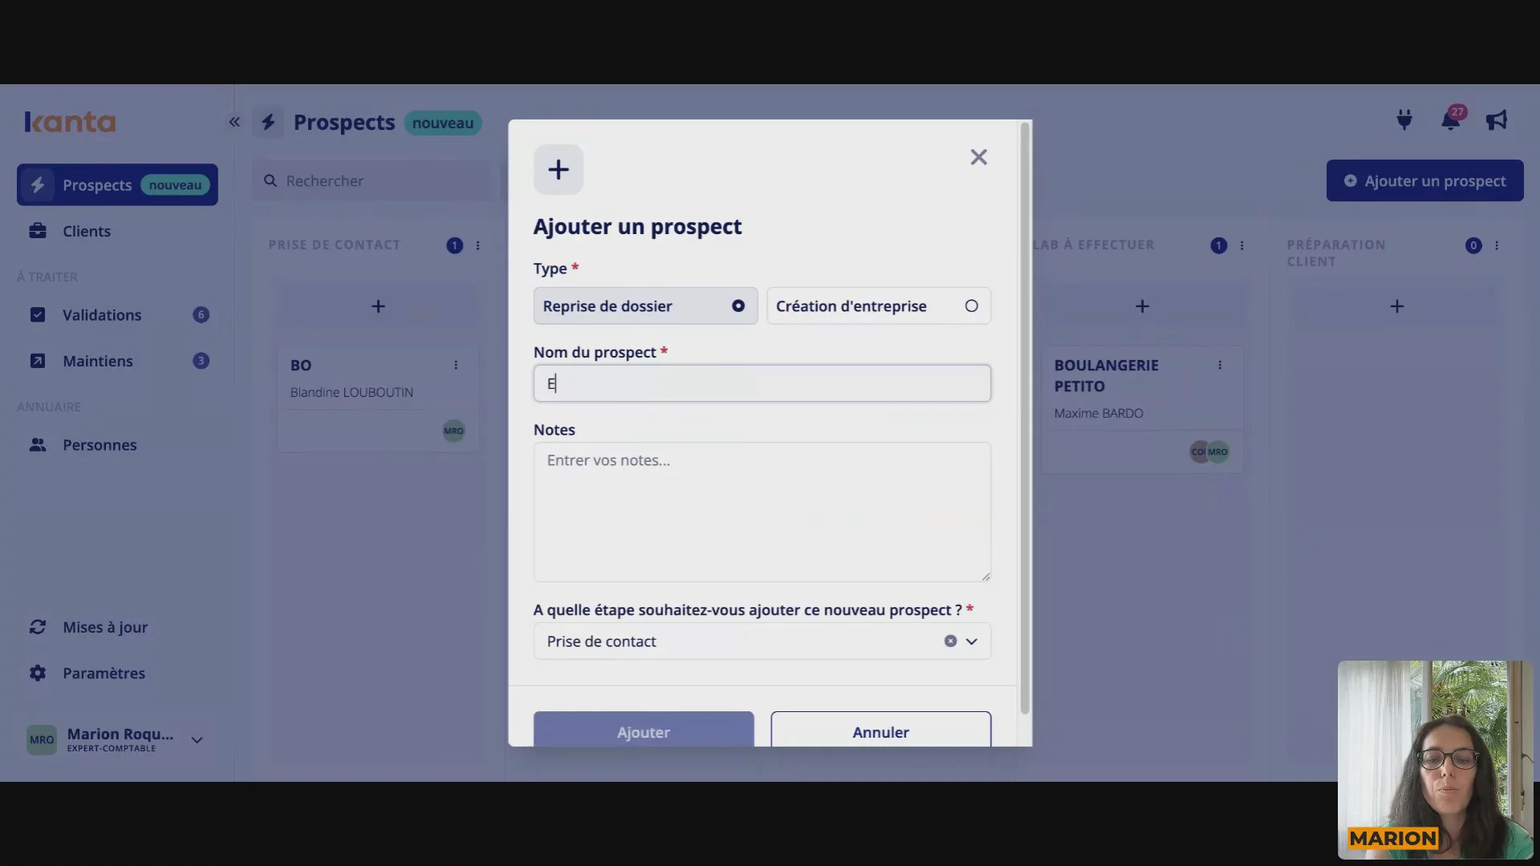The height and width of the screenshot is (866, 1540).
Task: Open the notifications bell showing 27
Action: pyautogui.click(x=1451, y=120)
